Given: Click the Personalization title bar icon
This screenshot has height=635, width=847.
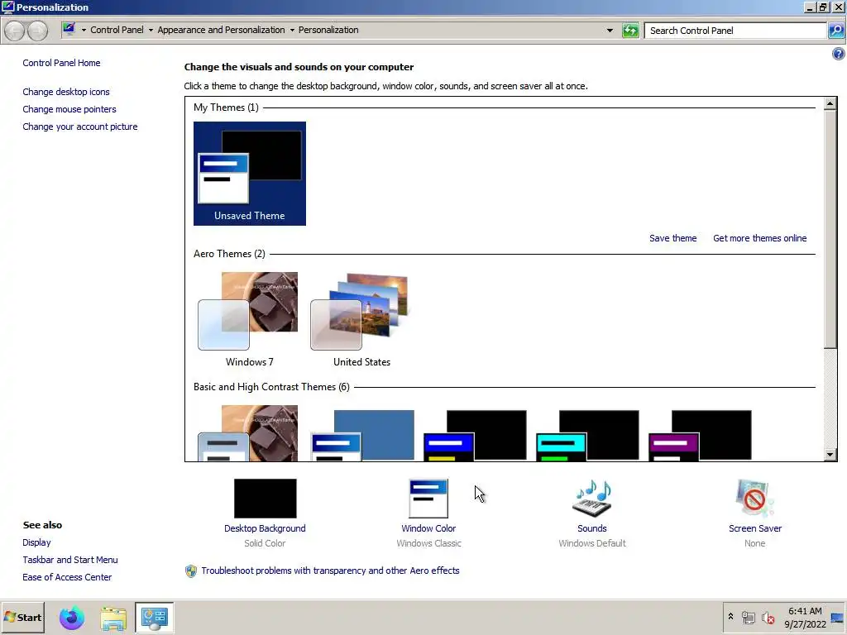Looking at the screenshot, I should [x=7, y=7].
